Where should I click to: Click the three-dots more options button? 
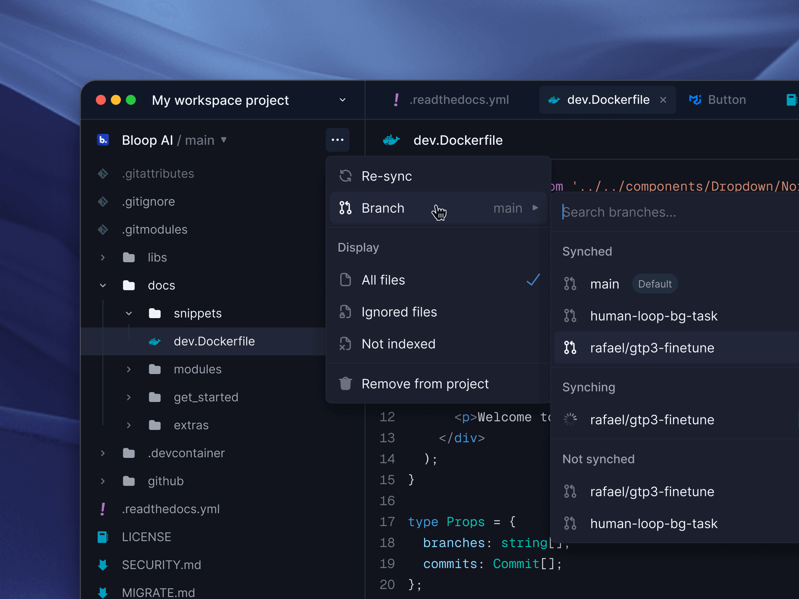pyautogui.click(x=337, y=140)
